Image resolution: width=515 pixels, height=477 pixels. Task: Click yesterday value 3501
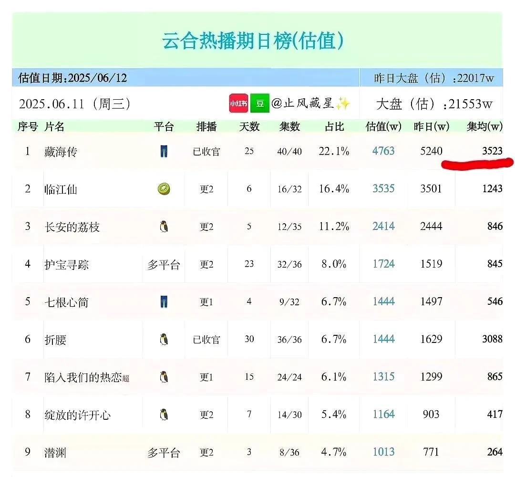431,188
